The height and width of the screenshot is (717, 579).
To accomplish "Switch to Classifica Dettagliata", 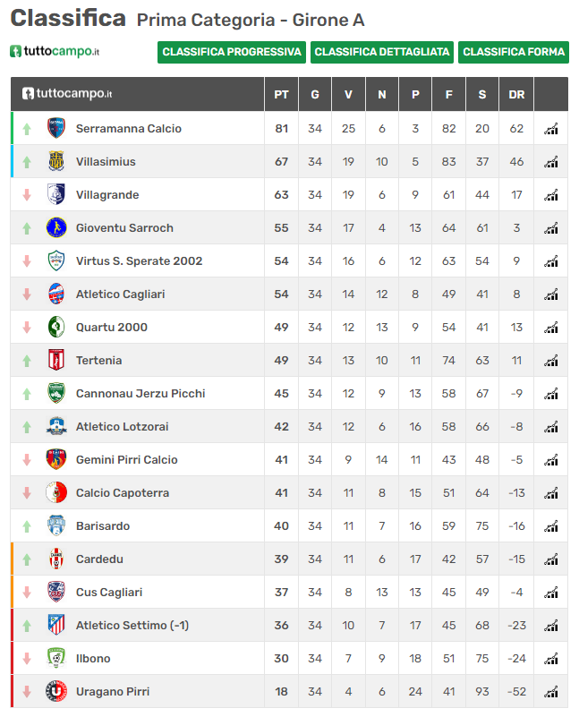I will tap(382, 52).
